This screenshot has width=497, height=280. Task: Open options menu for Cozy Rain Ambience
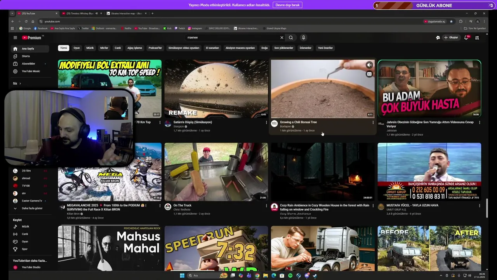(373, 206)
